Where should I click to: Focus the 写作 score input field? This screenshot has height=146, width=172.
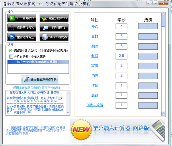148,66
